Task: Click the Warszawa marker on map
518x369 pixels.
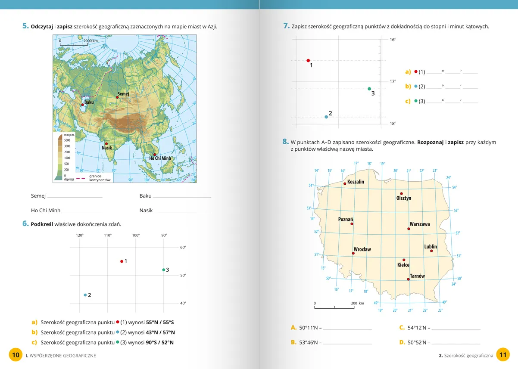Action: 409,229
